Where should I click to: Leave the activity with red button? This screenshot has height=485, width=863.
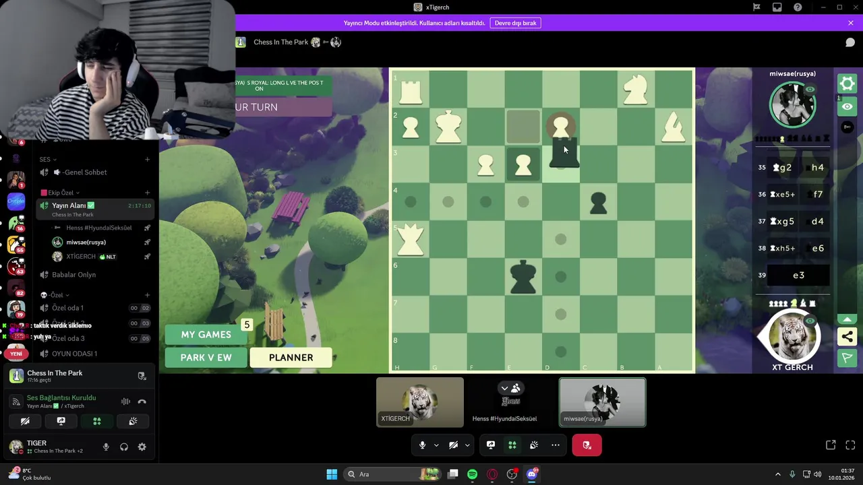click(x=587, y=445)
